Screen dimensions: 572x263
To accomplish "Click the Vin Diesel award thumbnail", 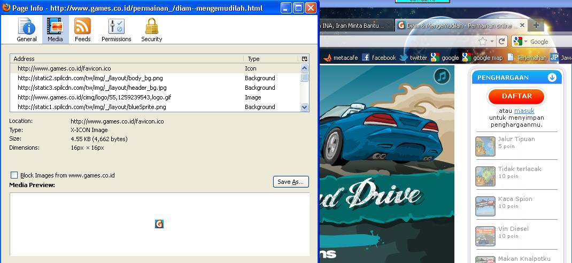I will click(485, 236).
